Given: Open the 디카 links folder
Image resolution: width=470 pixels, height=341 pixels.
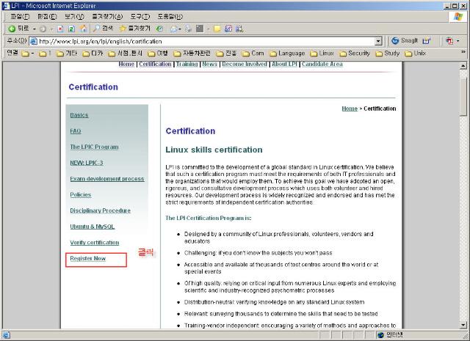Looking at the screenshot, I should click(x=93, y=54).
